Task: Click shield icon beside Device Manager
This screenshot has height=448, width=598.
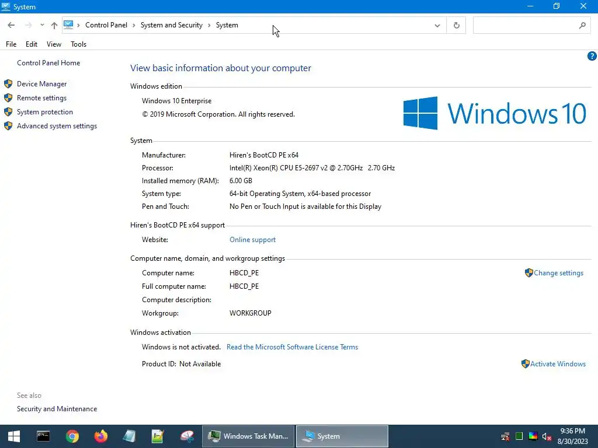Action: pyautogui.click(x=8, y=84)
